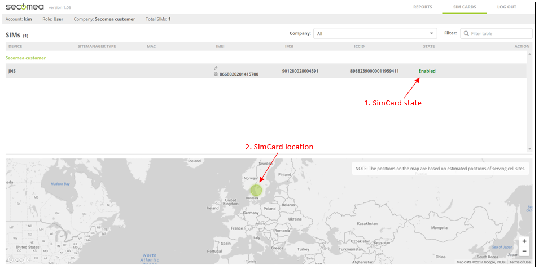Sort by the STATE column header
539x269 pixels.
428,46
